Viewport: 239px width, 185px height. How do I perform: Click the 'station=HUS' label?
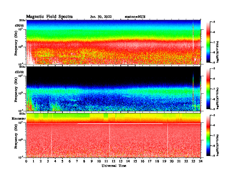point(135,17)
